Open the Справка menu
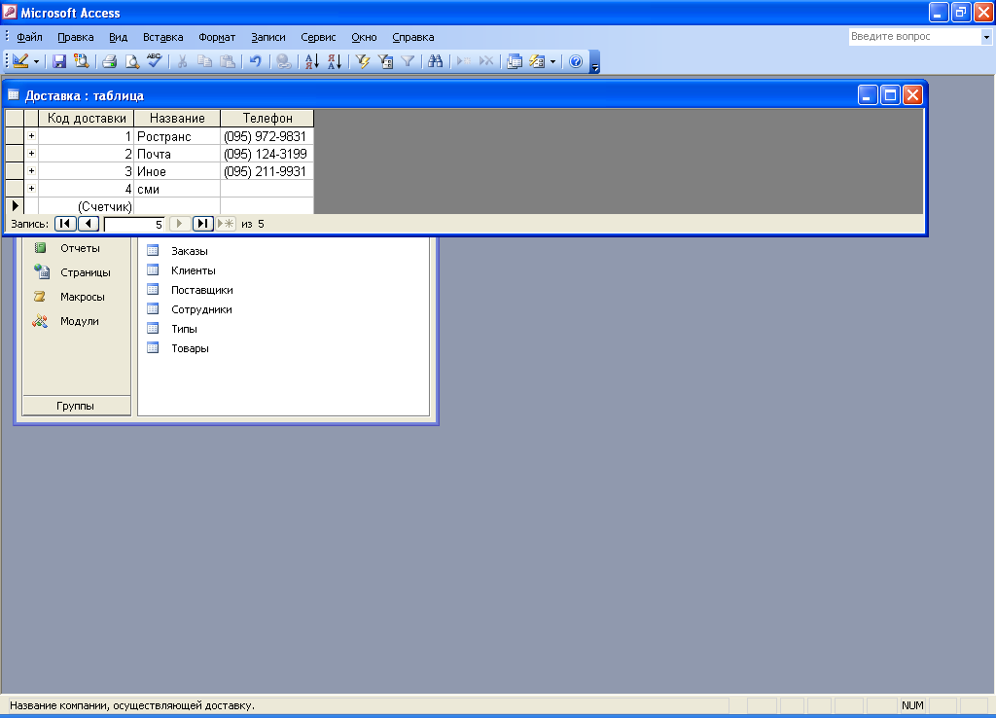This screenshot has width=996, height=718. (x=412, y=37)
